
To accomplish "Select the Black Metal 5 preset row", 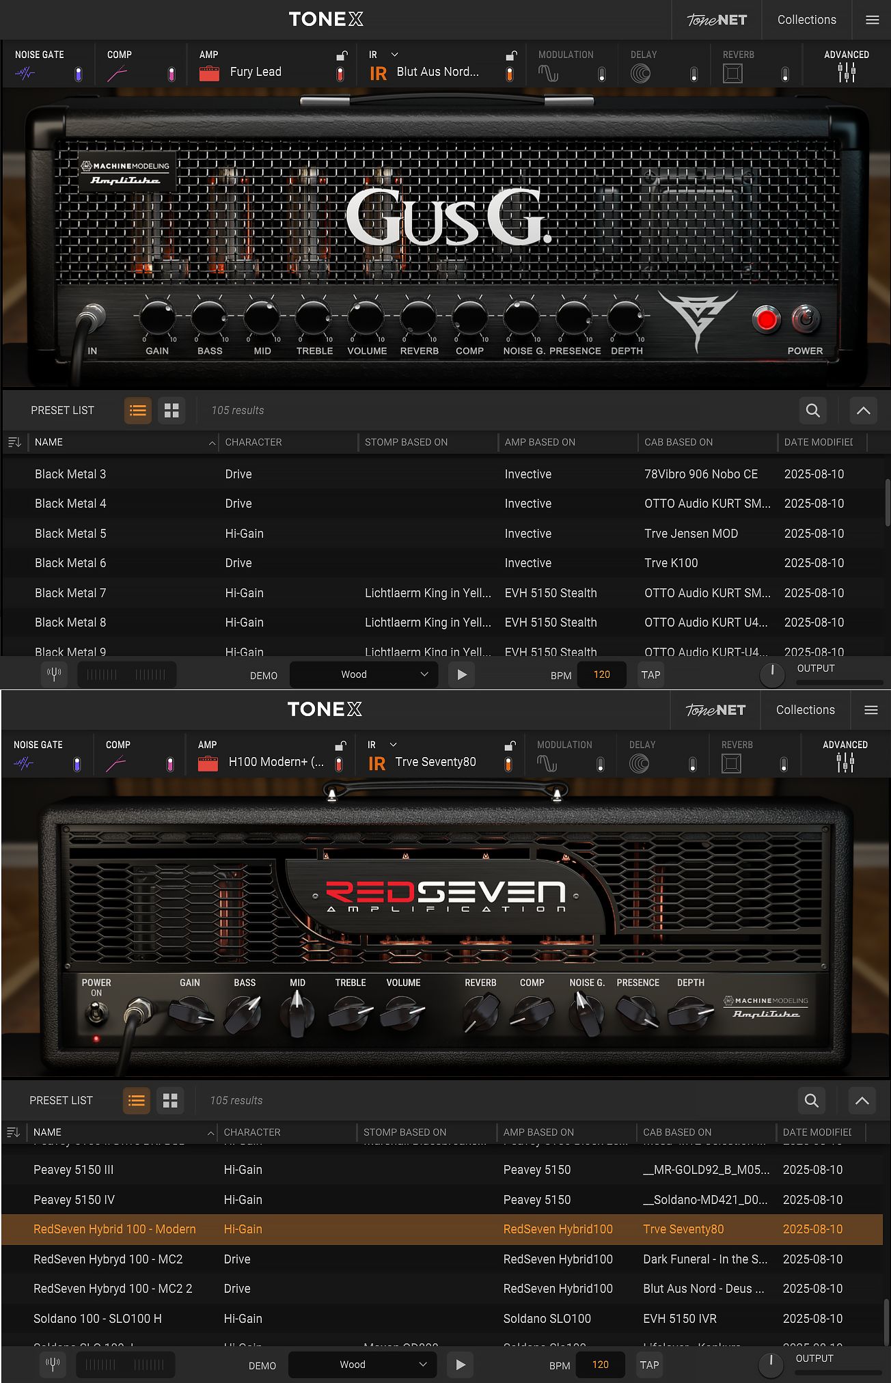I will pos(443,534).
